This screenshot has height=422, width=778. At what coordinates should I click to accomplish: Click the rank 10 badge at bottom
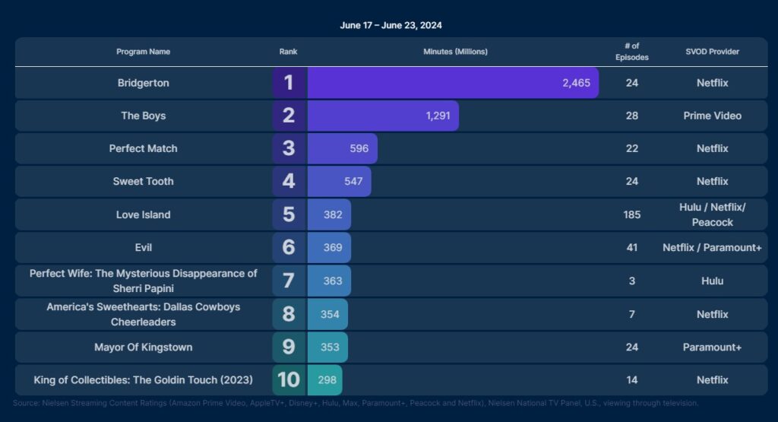[289, 379]
